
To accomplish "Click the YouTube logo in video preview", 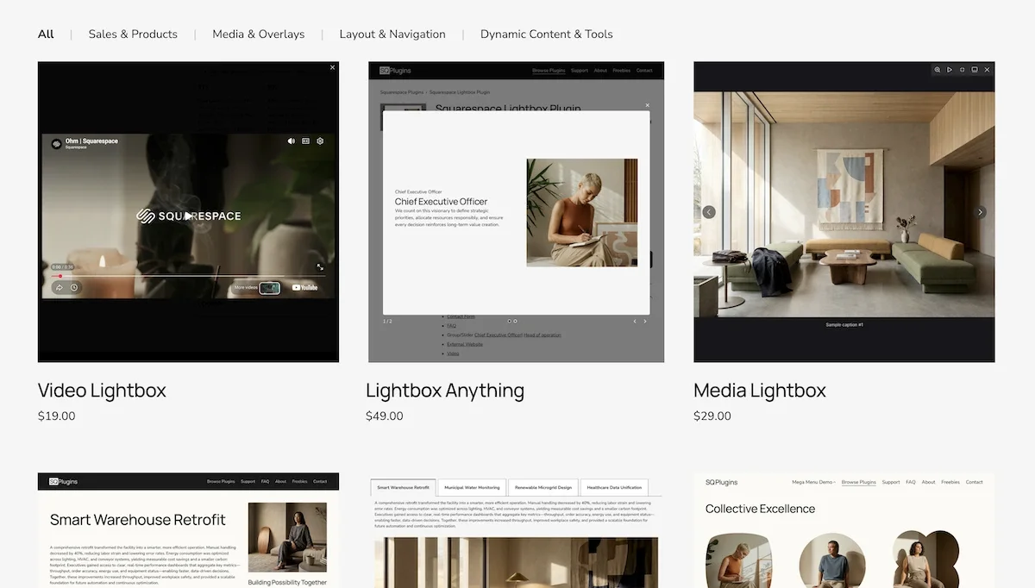I will pos(305,288).
